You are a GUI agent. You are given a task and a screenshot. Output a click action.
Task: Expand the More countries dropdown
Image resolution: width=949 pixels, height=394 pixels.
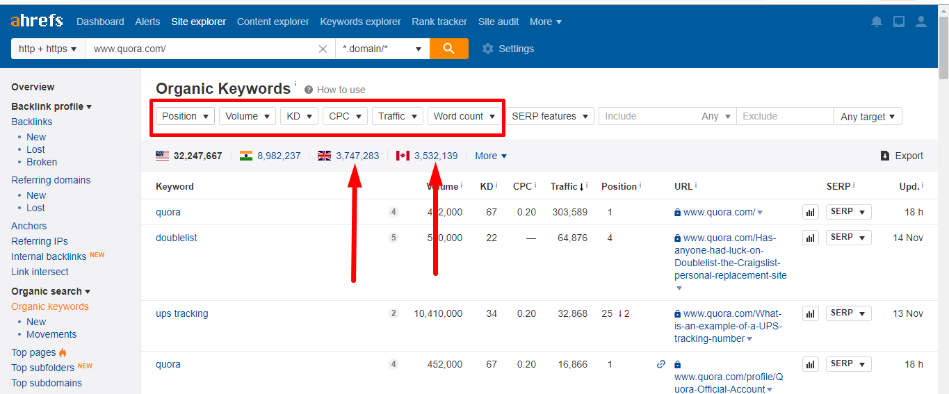click(x=491, y=156)
